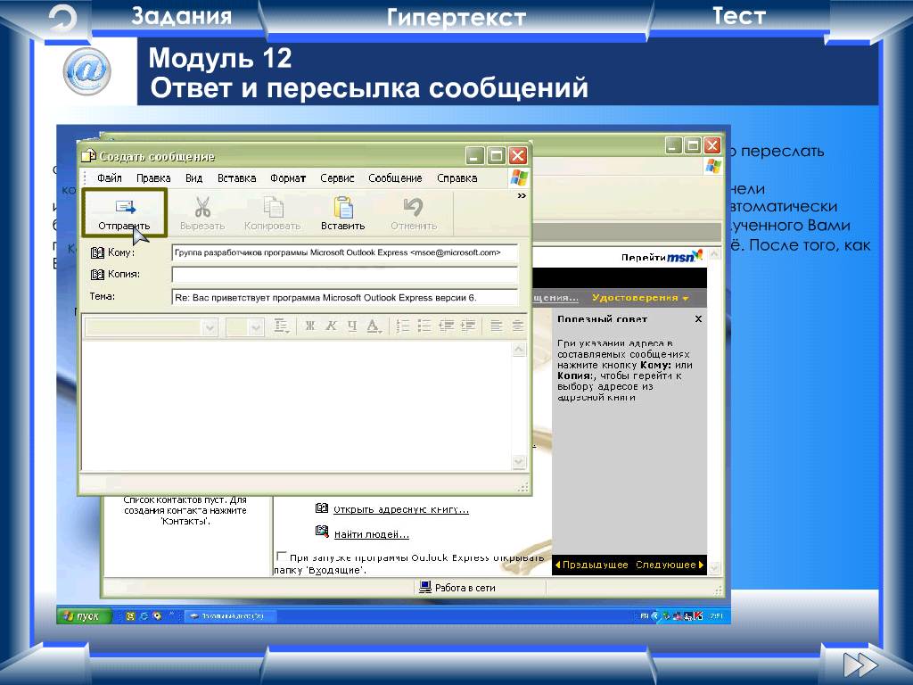Center align message text
Image resolution: width=913 pixels, height=685 pixels.
click(x=518, y=326)
